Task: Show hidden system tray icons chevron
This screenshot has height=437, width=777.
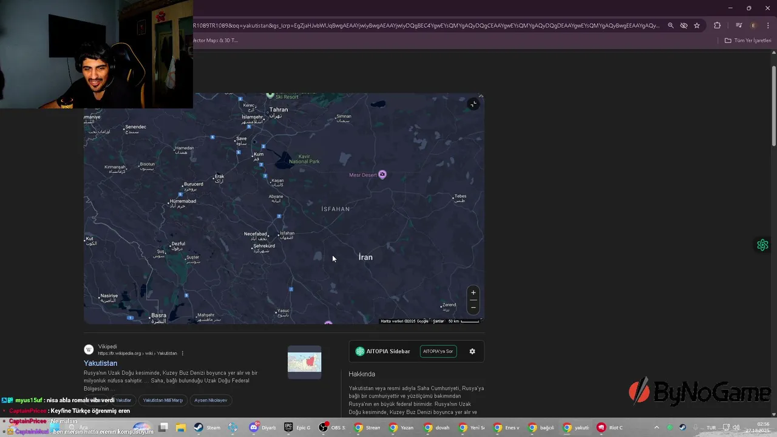Action: [656, 427]
